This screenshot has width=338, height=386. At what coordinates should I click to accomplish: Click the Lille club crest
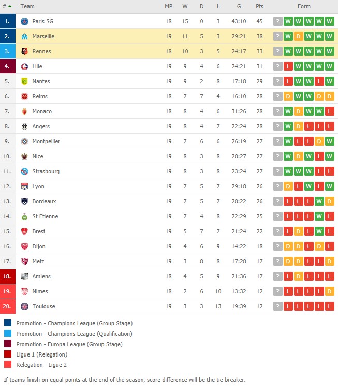tap(24, 66)
